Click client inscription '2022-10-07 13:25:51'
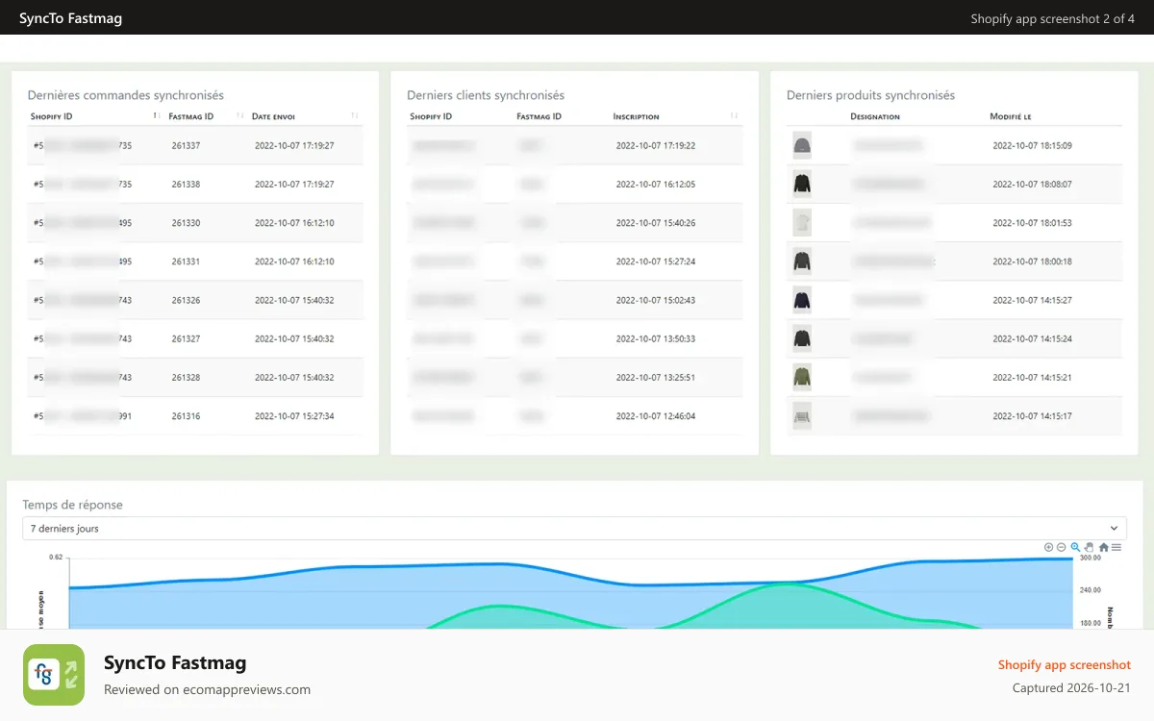 point(656,378)
